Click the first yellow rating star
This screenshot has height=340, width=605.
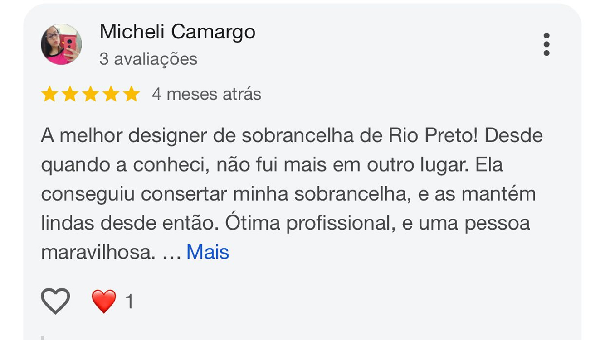point(49,94)
